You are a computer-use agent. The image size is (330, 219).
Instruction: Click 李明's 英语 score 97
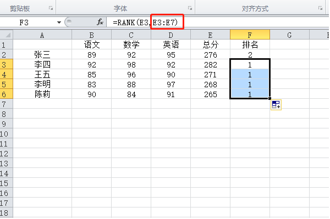(170, 84)
